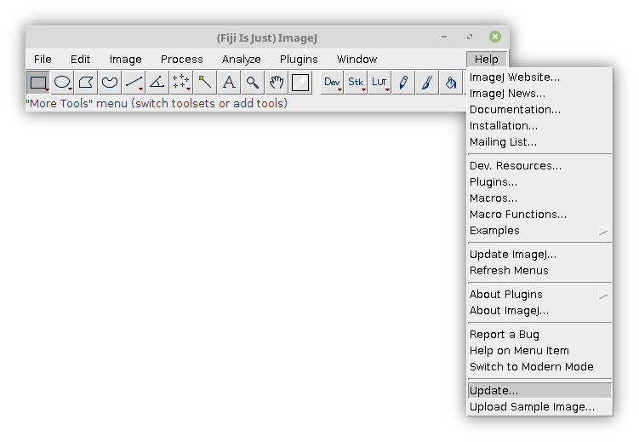Image resolution: width=639 pixels, height=442 pixels.
Task: Select Switch to Modern Mode
Action: point(539,366)
